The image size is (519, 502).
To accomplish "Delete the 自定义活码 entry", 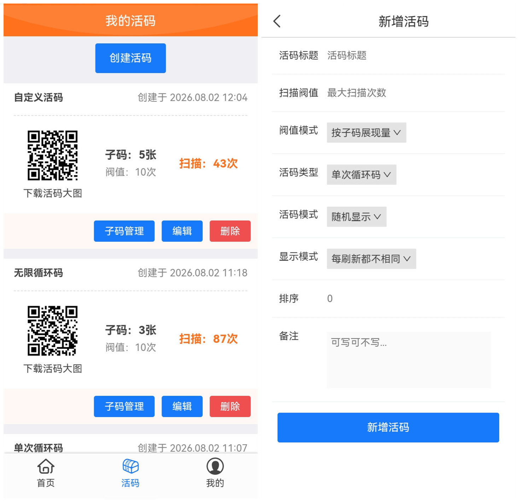I will [x=230, y=231].
